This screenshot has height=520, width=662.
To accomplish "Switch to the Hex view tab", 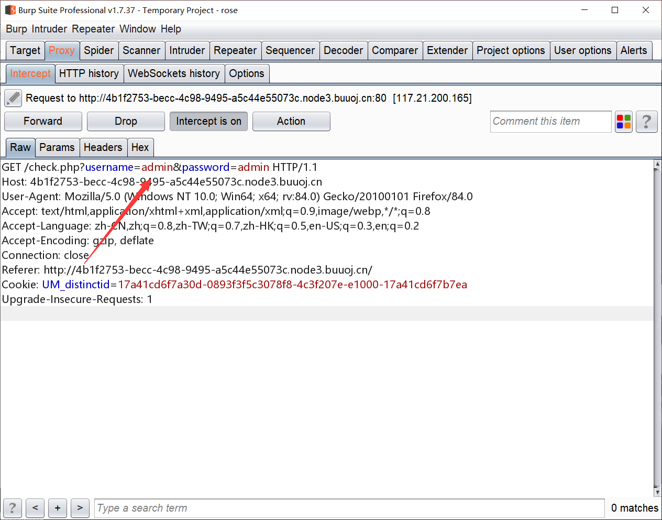I will [x=140, y=147].
